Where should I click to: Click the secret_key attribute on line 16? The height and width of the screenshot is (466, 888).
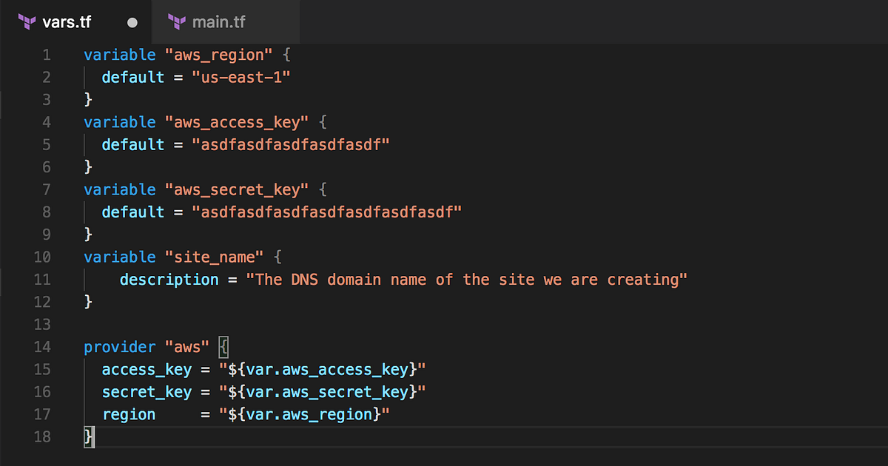147,391
